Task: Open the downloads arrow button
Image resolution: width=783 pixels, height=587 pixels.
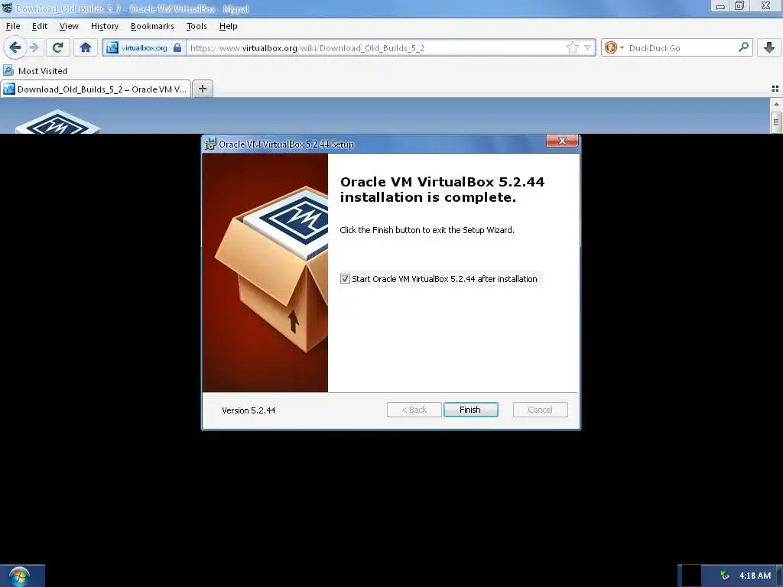Action: coord(769,47)
